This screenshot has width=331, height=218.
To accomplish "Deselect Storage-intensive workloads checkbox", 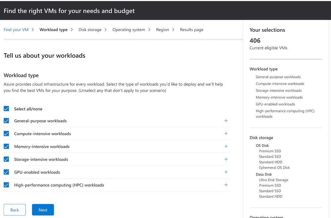I will pyautogui.click(x=6, y=159).
